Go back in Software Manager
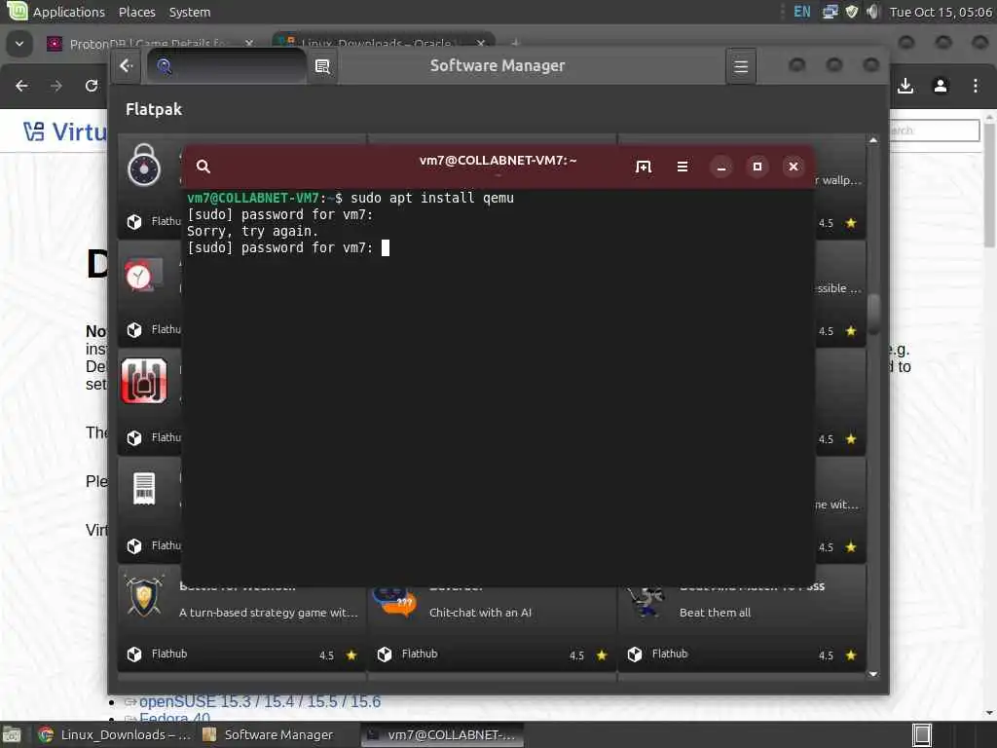 coord(127,65)
